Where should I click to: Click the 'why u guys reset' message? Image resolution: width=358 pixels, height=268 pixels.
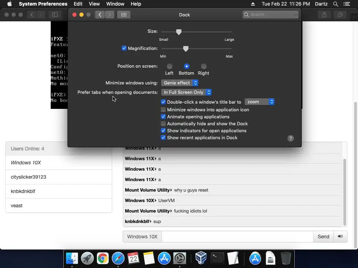pyautogui.click(x=191, y=190)
